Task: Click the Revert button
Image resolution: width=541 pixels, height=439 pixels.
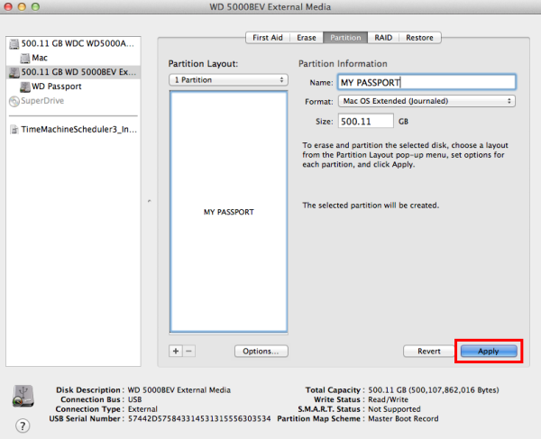Action: tap(428, 352)
